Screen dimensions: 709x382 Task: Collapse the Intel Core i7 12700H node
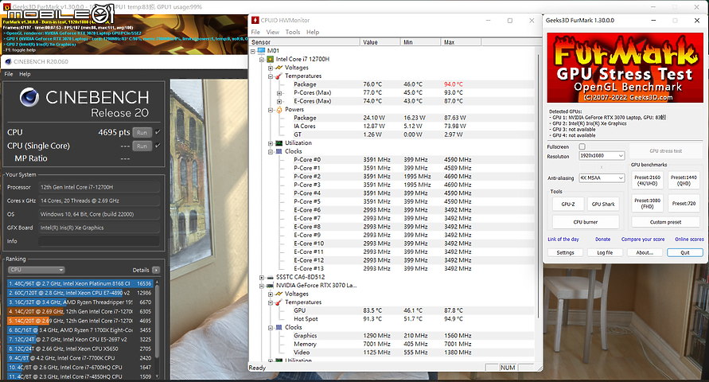click(x=262, y=59)
